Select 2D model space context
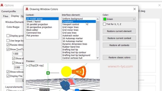The height and width of the screenshot is (91, 162). point(42,19)
